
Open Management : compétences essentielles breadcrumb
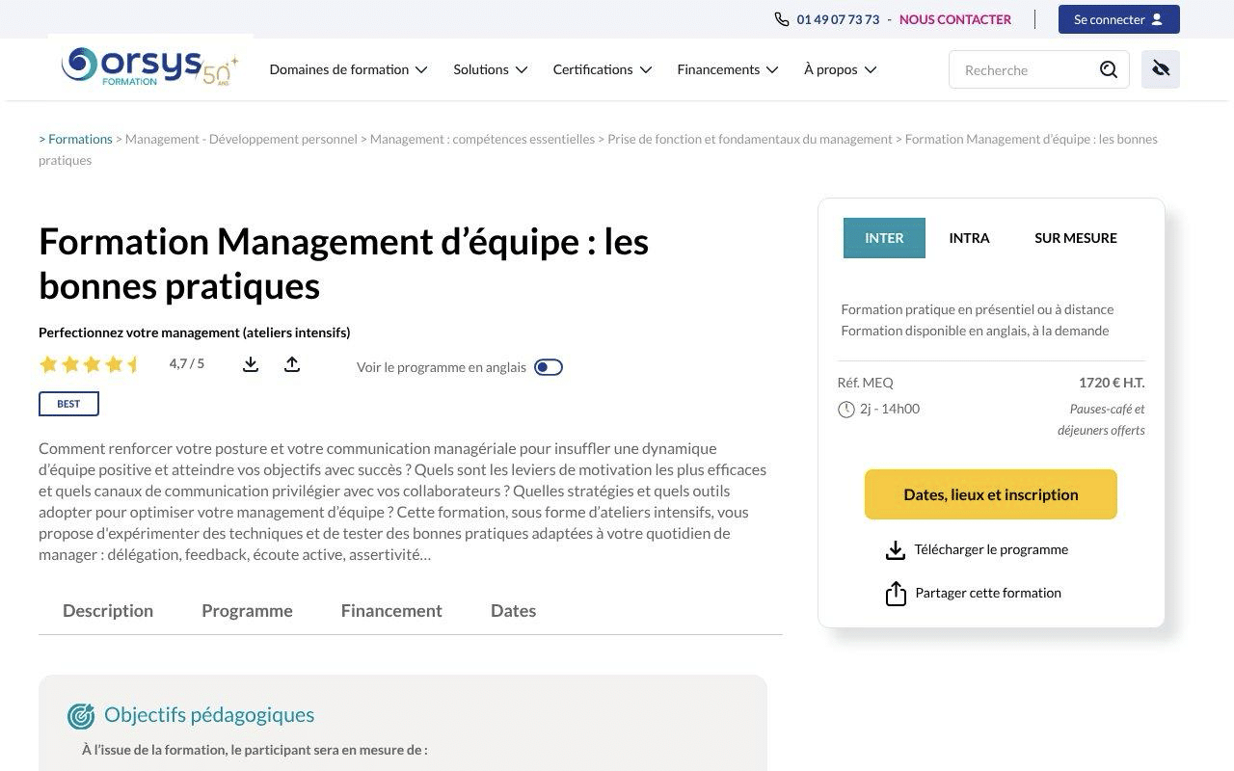pyautogui.click(x=482, y=139)
